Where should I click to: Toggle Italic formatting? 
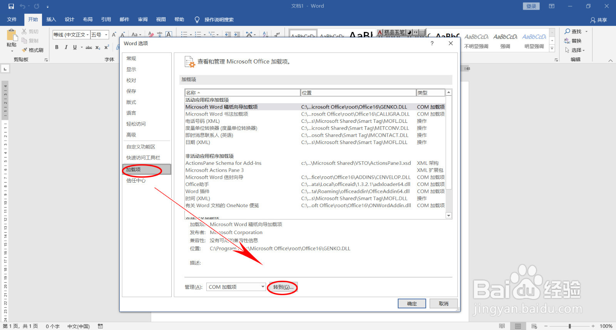[x=66, y=47]
